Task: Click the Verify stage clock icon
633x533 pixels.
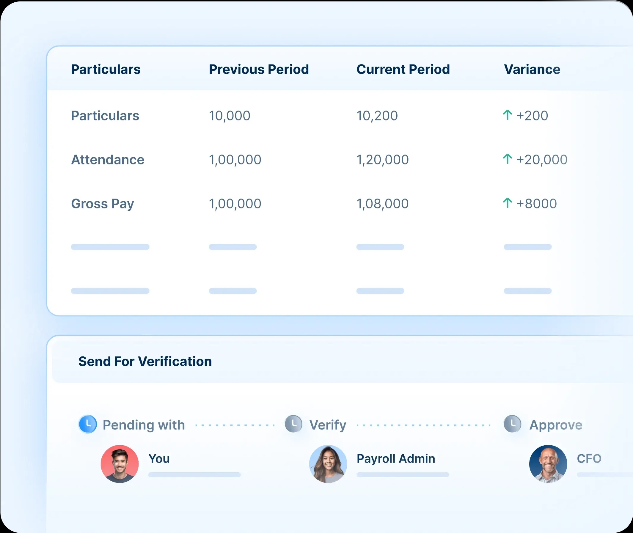Action: [293, 424]
